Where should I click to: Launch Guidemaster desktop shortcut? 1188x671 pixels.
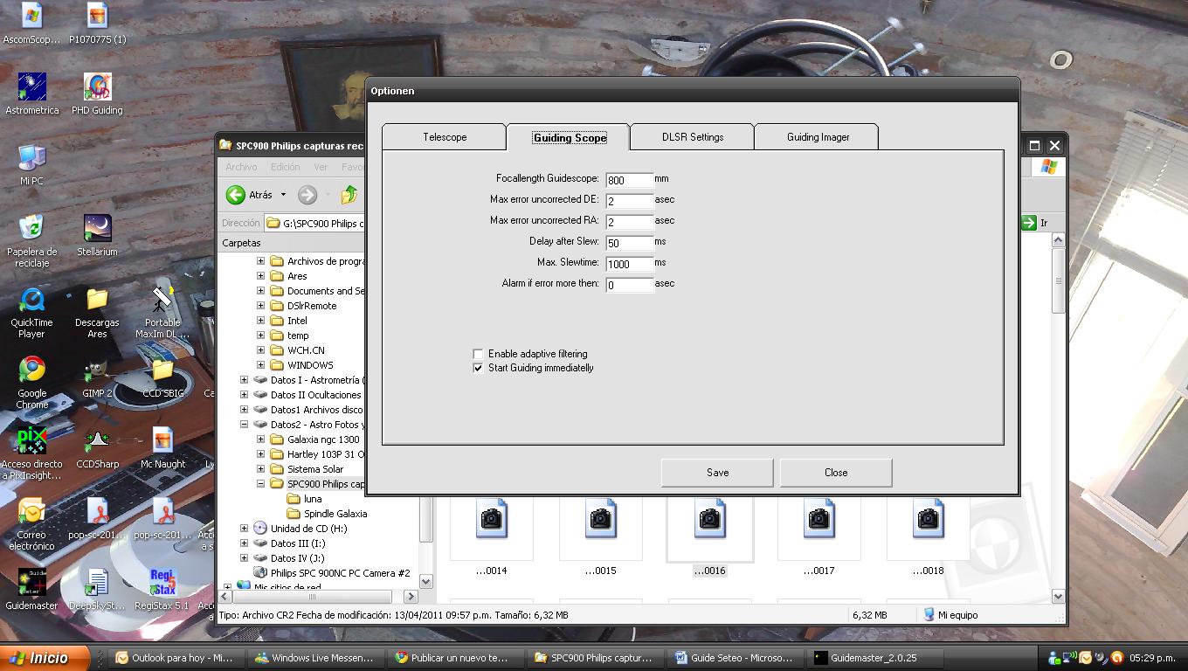tap(31, 590)
